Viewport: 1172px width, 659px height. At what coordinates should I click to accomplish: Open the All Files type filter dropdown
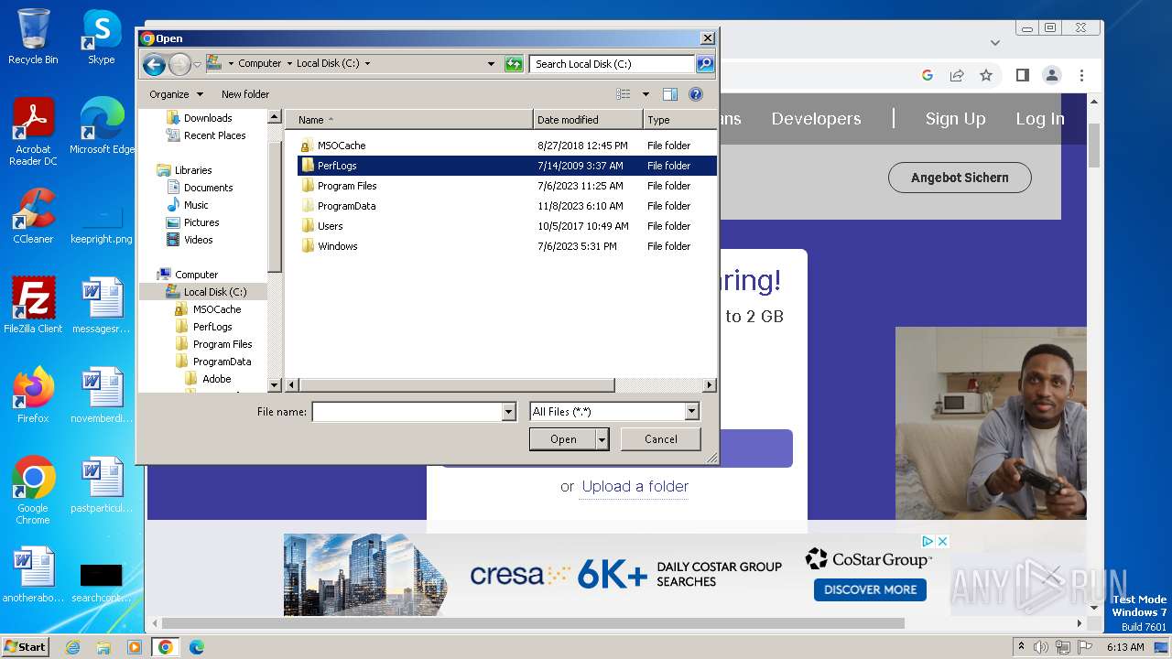pos(692,413)
